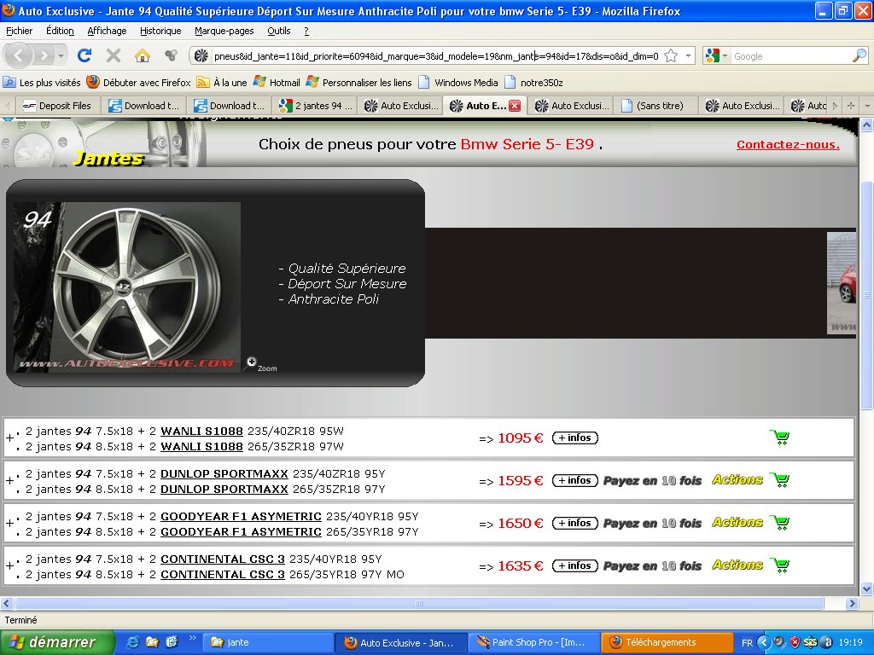Screen dimensions: 874x655
Task: Open the Historique menu
Action: click(160, 31)
